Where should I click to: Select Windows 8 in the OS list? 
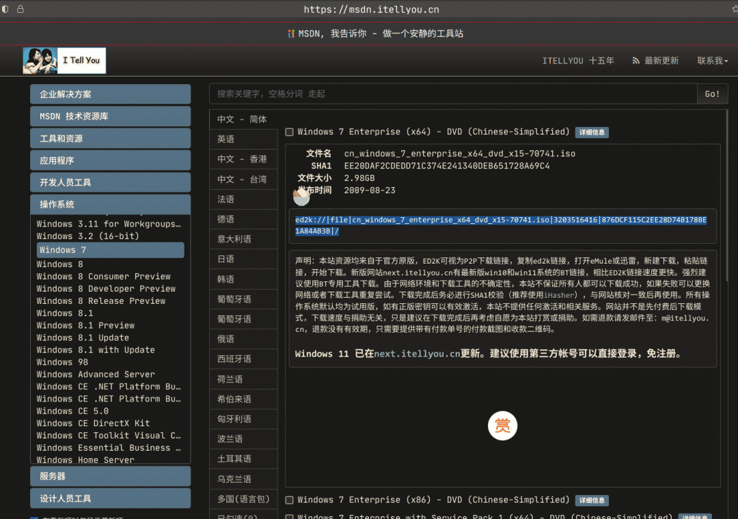[x=59, y=264]
